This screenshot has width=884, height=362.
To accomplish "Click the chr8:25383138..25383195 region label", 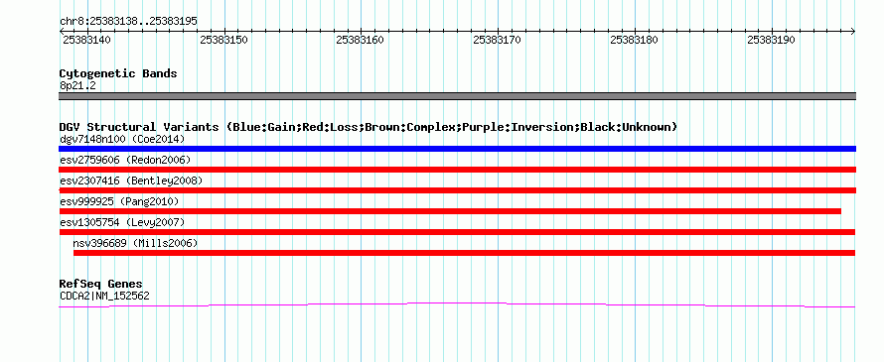I will (x=128, y=21).
